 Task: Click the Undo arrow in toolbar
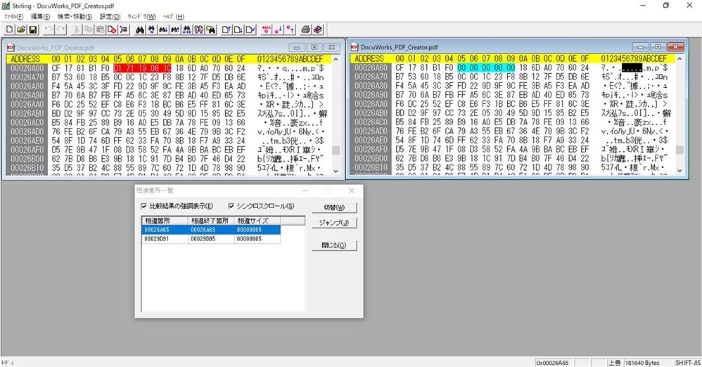tap(49, 30)
